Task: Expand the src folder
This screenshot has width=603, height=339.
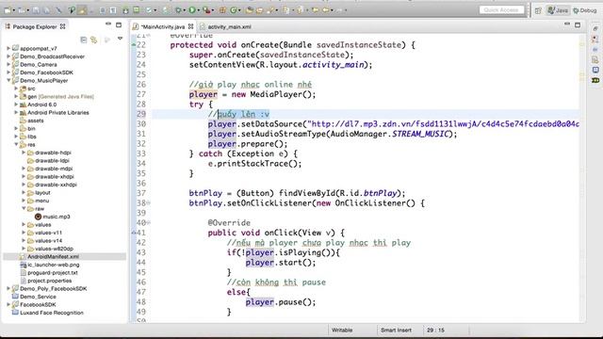Action: pos(16,89)
